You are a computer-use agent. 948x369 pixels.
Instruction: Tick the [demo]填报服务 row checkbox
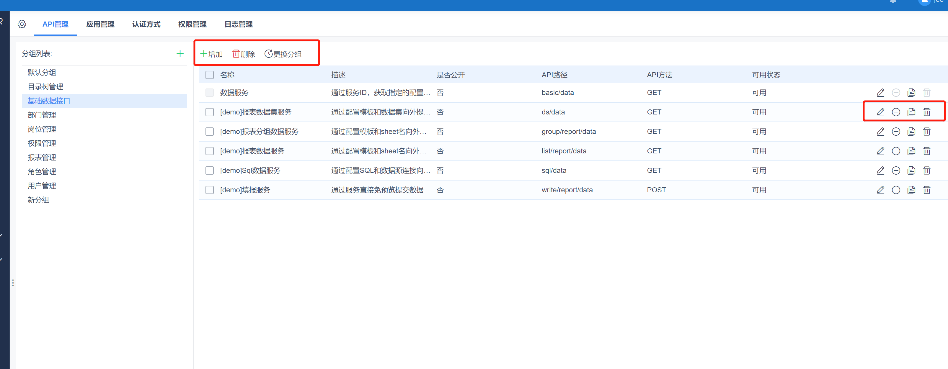tap(209, 190)
